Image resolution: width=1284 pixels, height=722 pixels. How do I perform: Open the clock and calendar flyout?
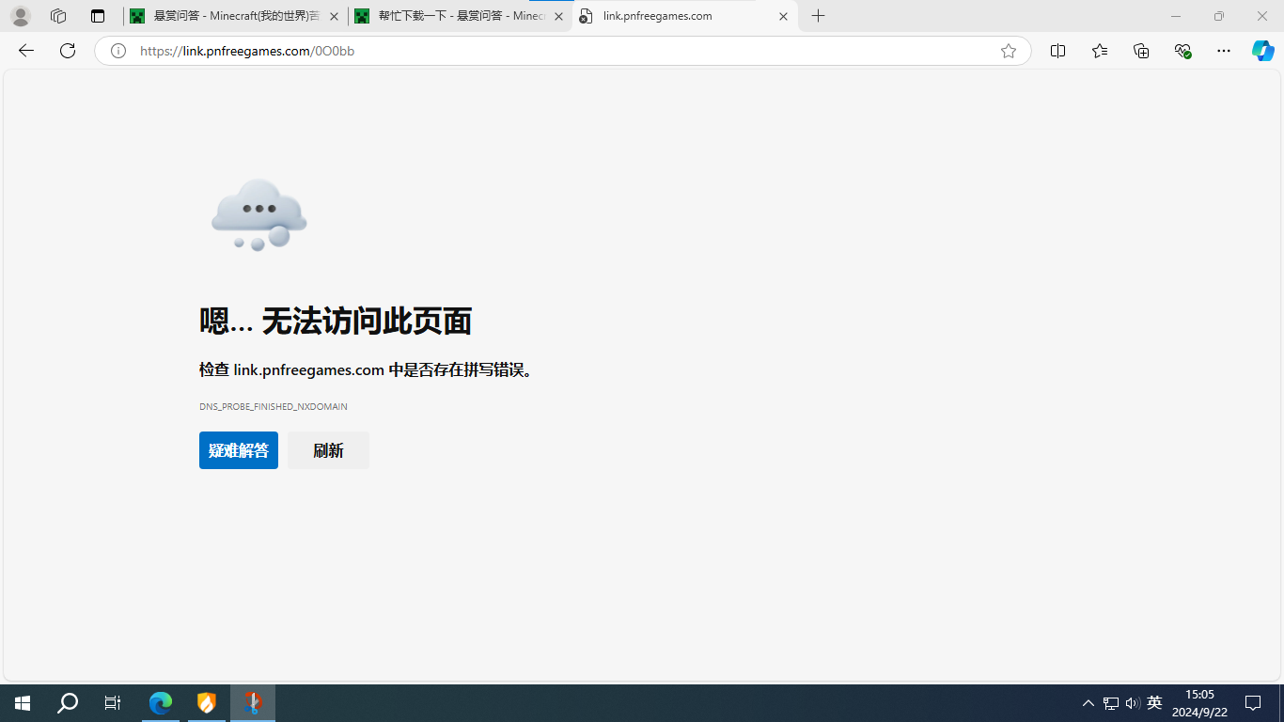pos(1199,703)
